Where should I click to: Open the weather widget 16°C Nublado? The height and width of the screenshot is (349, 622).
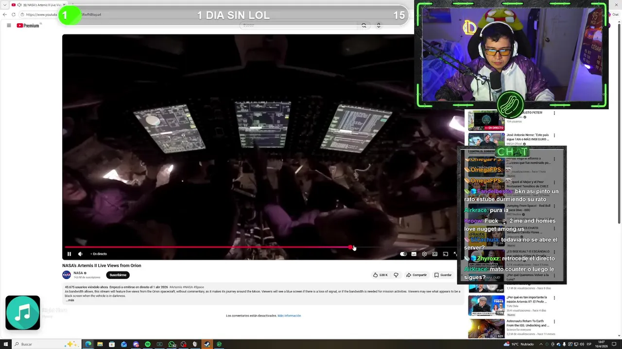pos(518,344)
